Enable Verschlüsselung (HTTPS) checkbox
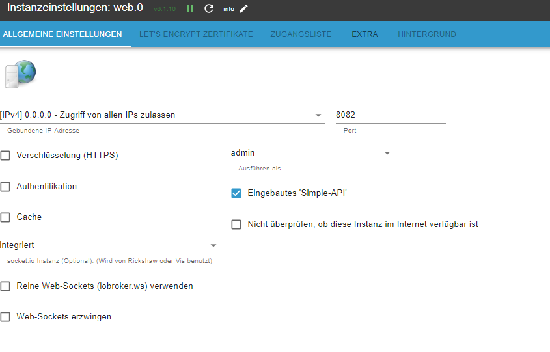This screenshot has width=550, height=352. pyautogui.click(x=5, y=156)
